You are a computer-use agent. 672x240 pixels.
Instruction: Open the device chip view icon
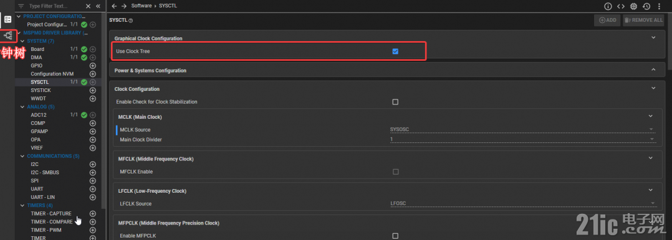633,6
